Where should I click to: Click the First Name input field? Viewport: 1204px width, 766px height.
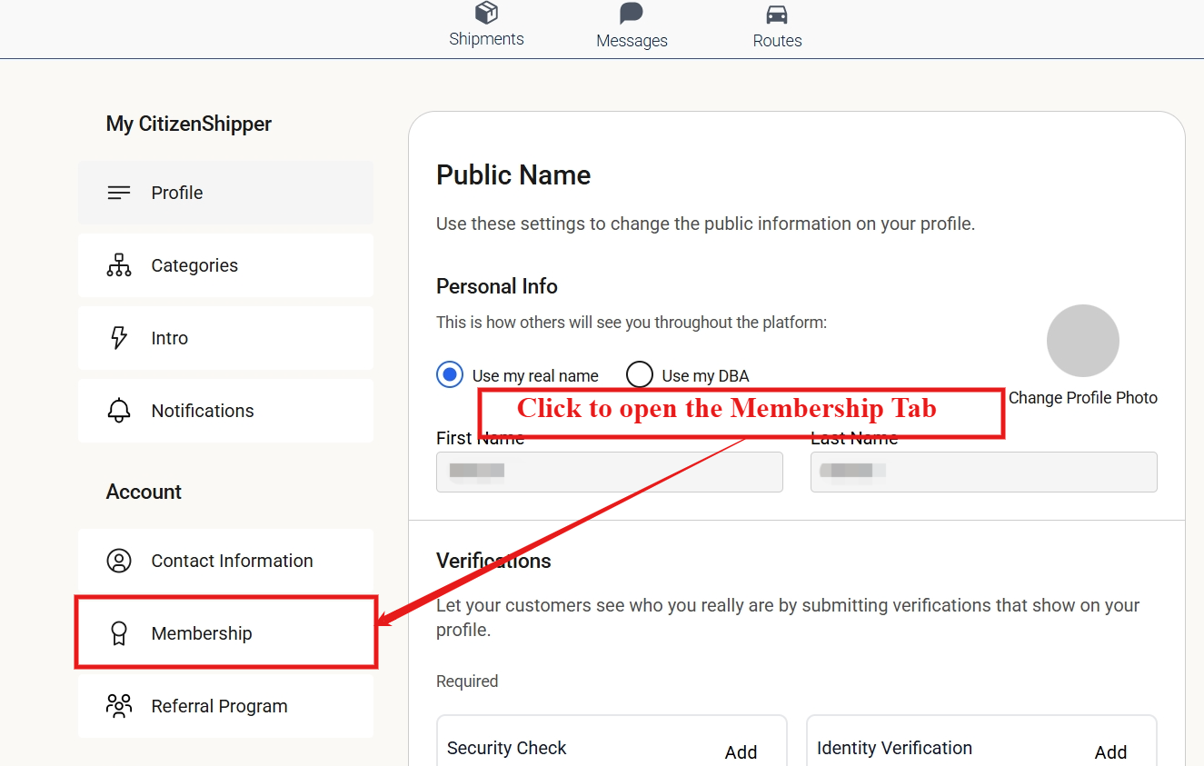(609, 473)
